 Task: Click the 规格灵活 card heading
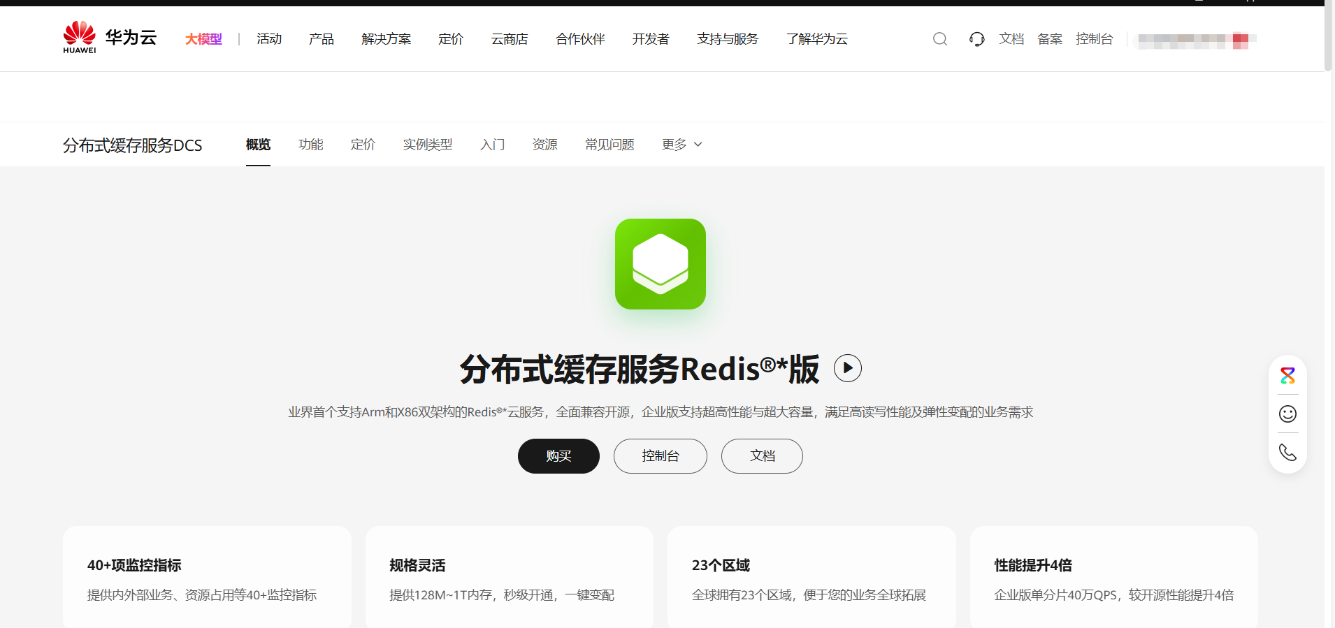coord(417,565)
